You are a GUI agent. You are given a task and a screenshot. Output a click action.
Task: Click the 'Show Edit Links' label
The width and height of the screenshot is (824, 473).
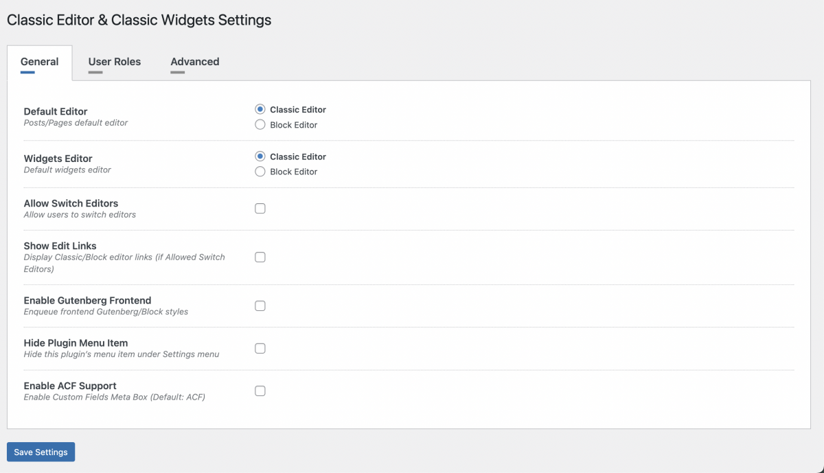(60, 246)
